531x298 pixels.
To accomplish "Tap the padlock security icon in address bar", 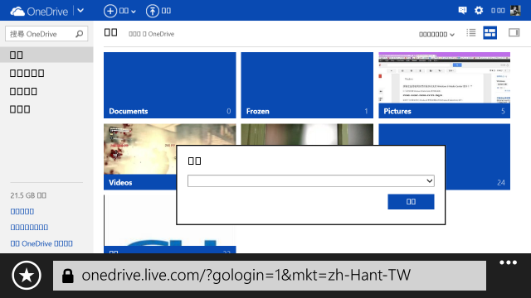I will tap(68, 276).
